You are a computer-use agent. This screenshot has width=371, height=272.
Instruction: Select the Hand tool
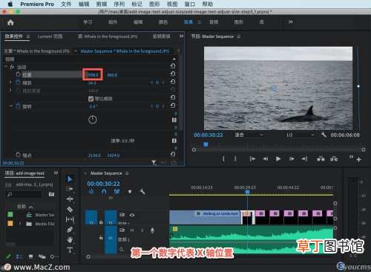coord(70,240)
